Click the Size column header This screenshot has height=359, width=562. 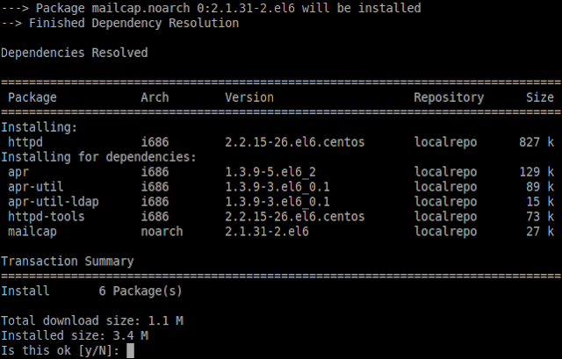pos(540,97)
